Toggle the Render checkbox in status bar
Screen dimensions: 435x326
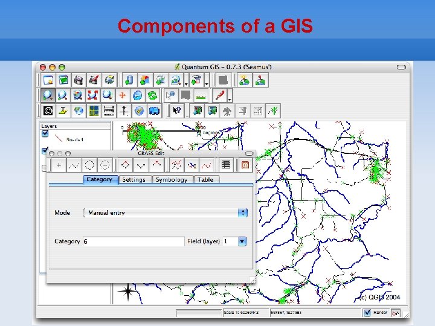click(367, 313)
